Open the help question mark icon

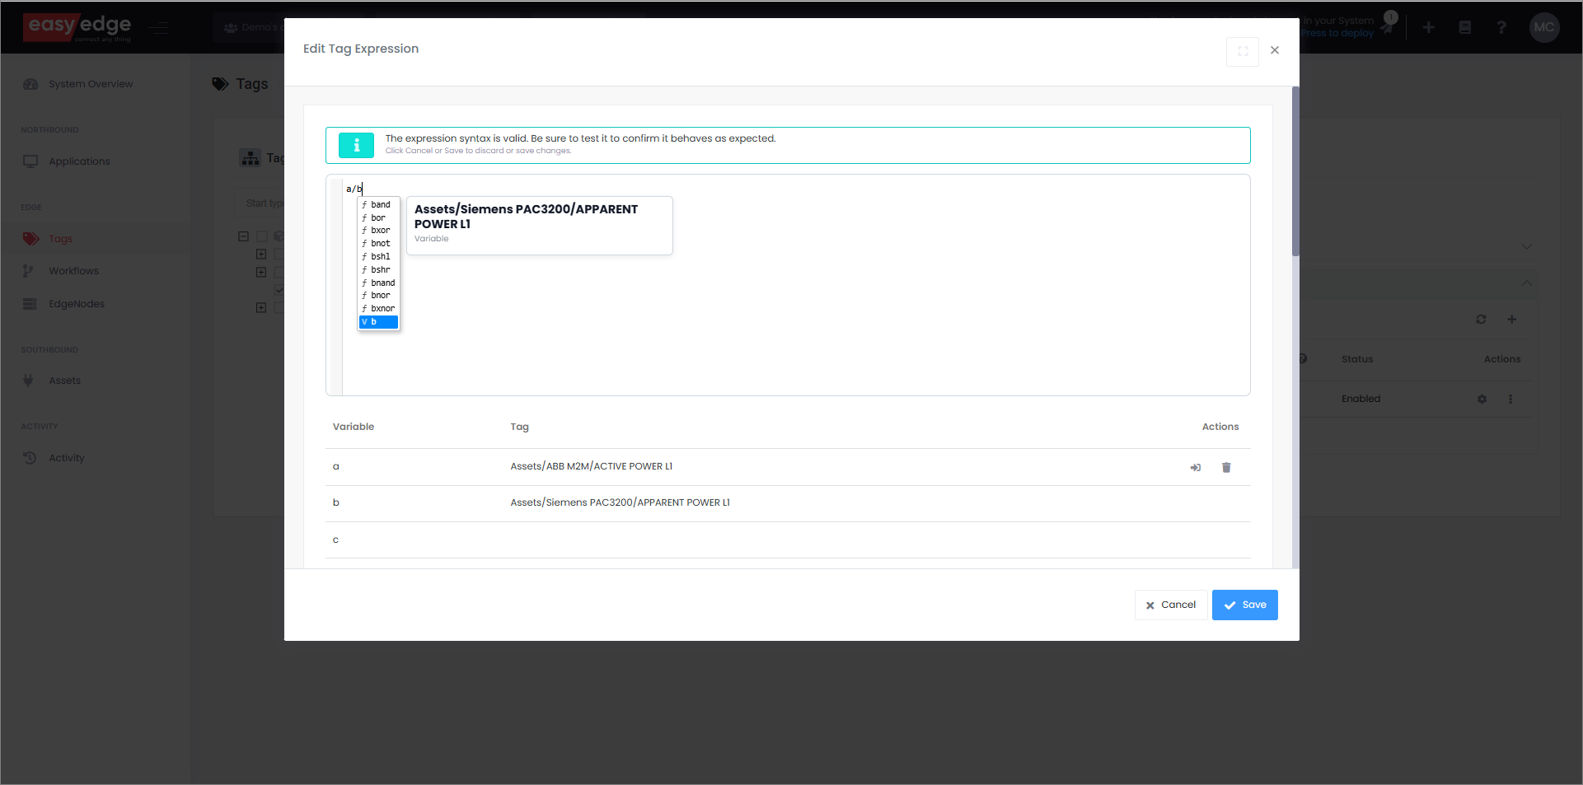pos(1501,28)
